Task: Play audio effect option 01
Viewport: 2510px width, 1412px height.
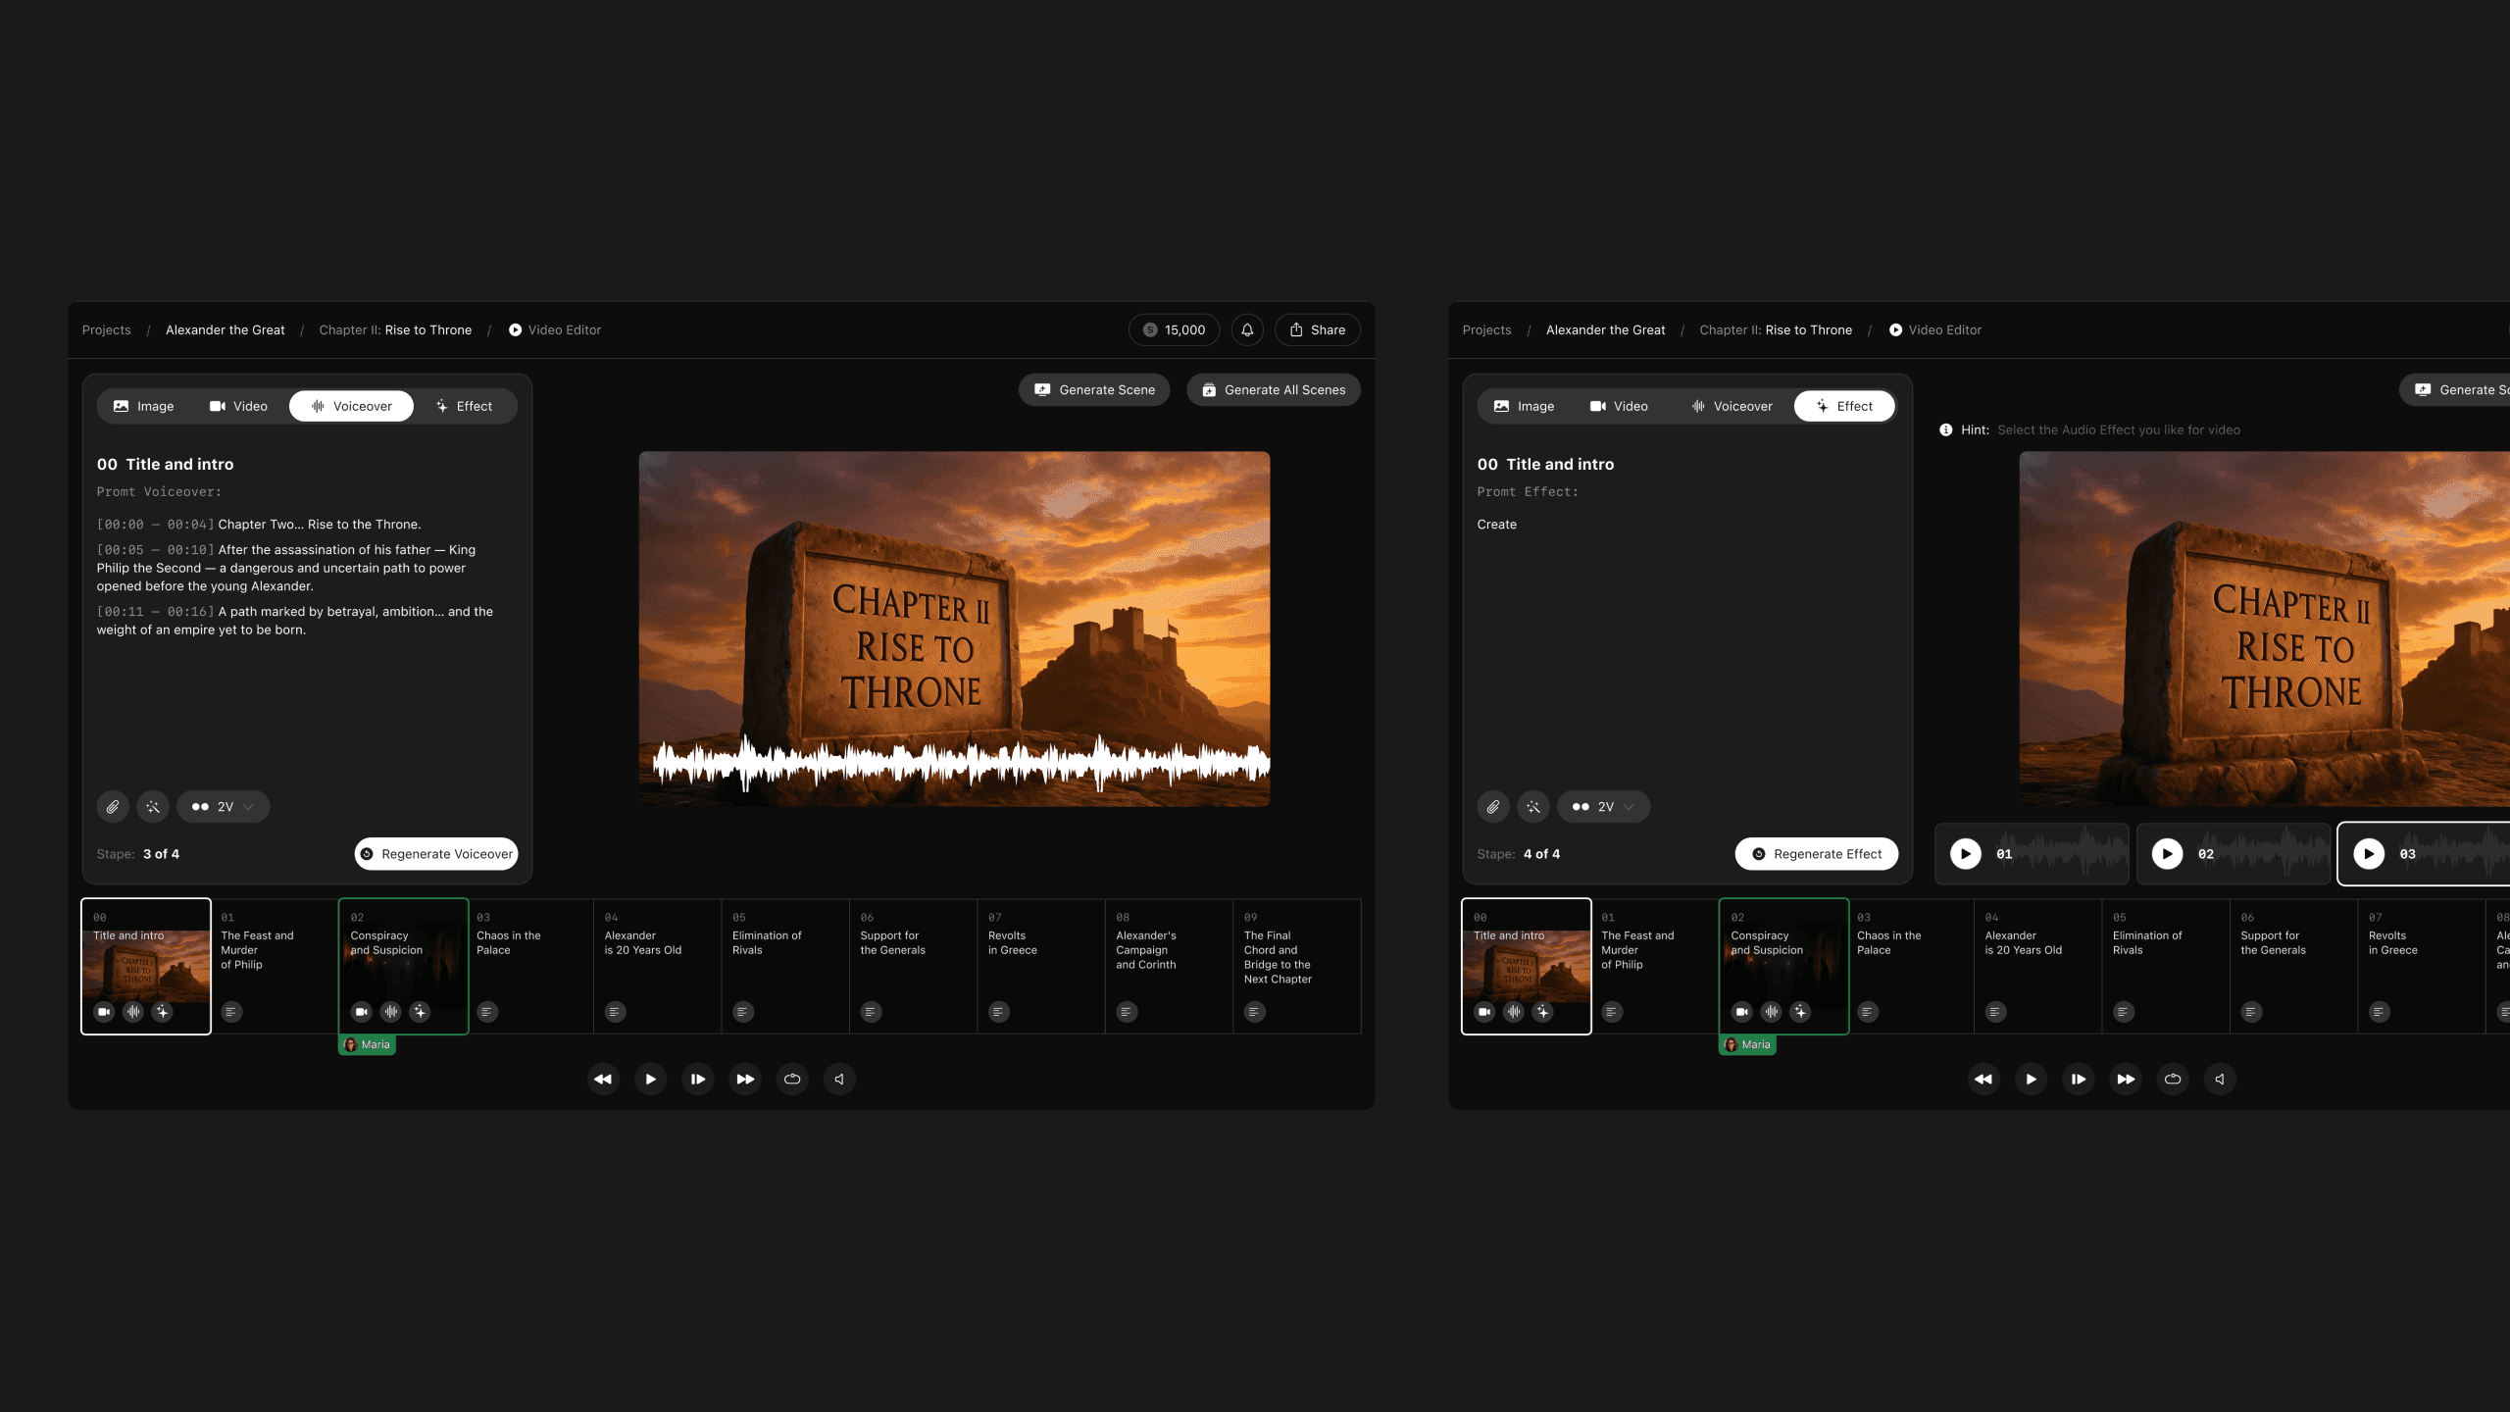Action: click(1965, 854)
